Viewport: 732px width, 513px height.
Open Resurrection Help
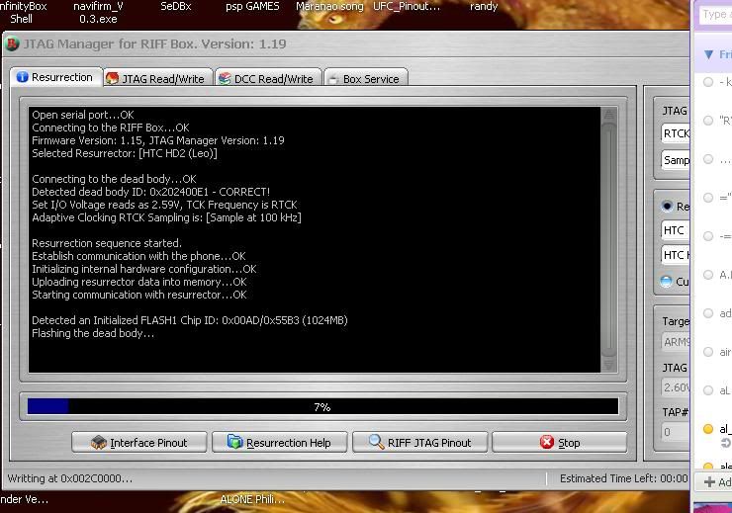click(x=280, y=442)
